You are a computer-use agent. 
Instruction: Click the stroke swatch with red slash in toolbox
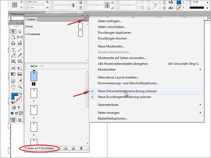pos(18,100)
